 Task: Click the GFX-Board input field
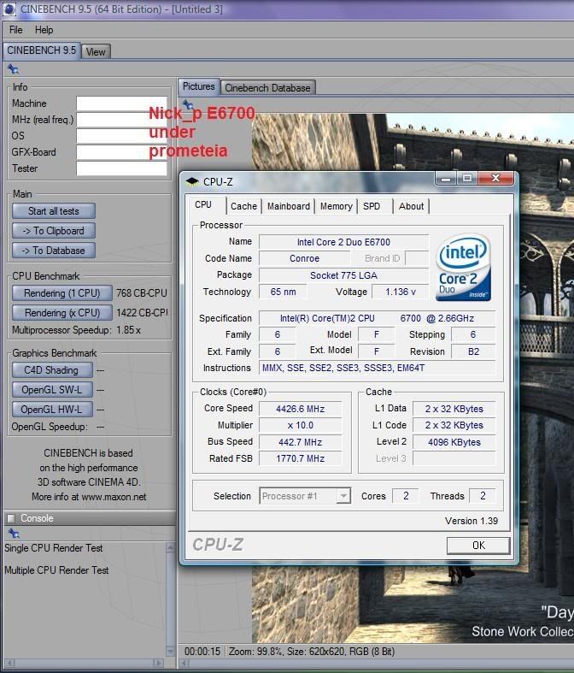pos(122,152)
